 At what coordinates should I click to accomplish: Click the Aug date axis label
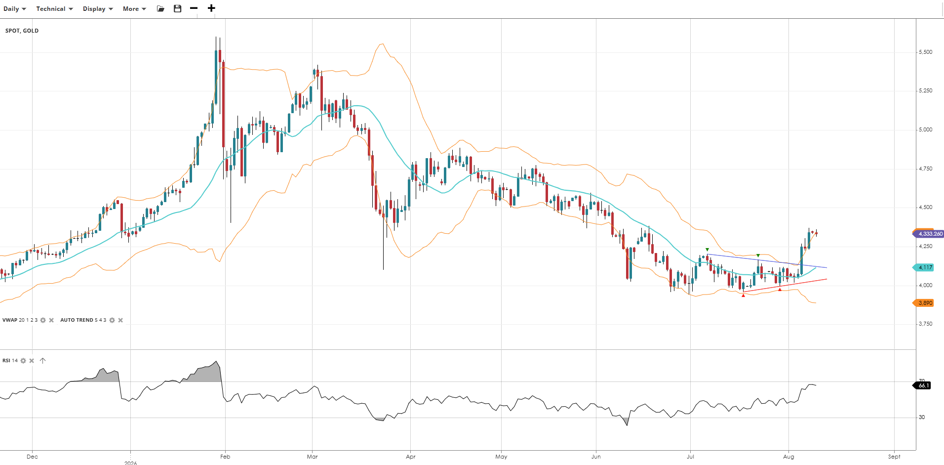(x=788, y=457)
